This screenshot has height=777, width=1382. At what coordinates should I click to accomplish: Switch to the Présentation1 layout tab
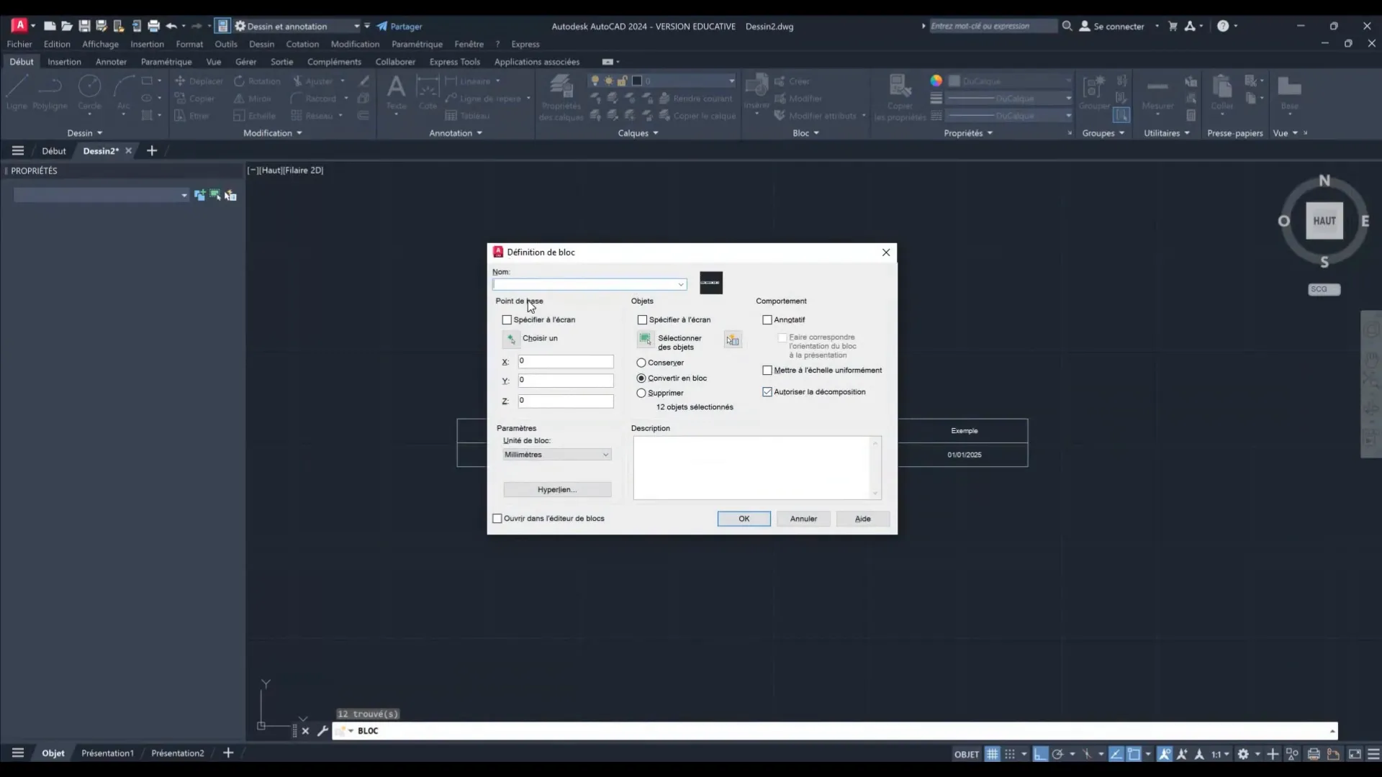tap(107, 753)
